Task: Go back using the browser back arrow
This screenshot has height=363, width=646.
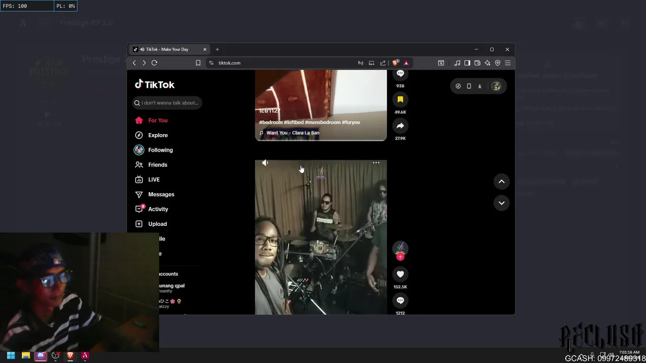Action: (x=134, y=63)
